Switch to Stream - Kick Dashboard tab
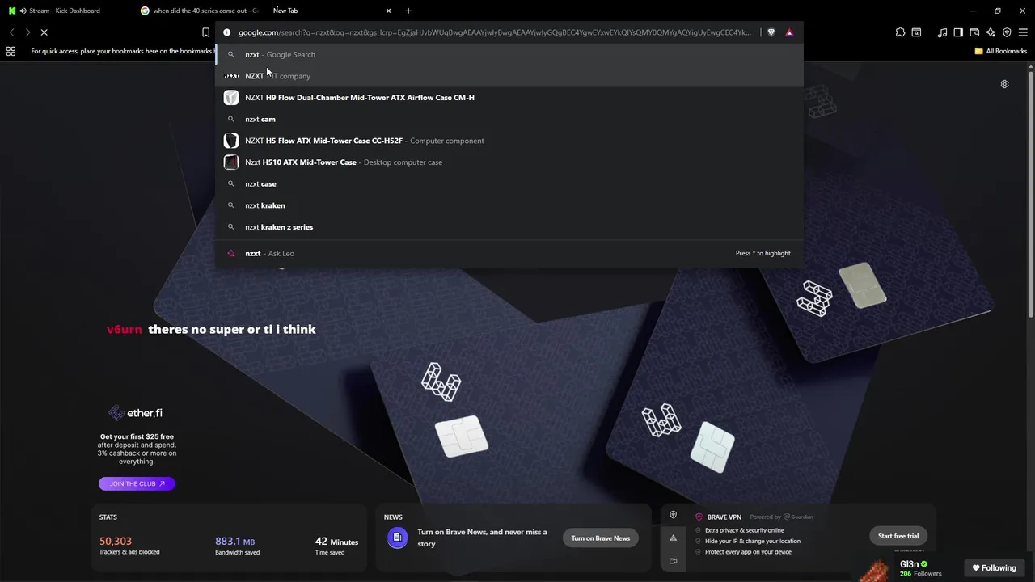Viewport: 1035px width, 582px height. tap(66, 11)
